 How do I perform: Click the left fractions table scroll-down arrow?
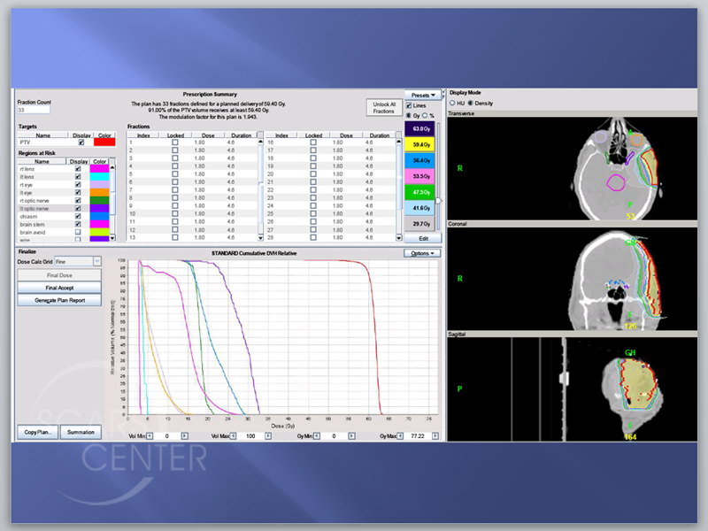click(260, 237)
